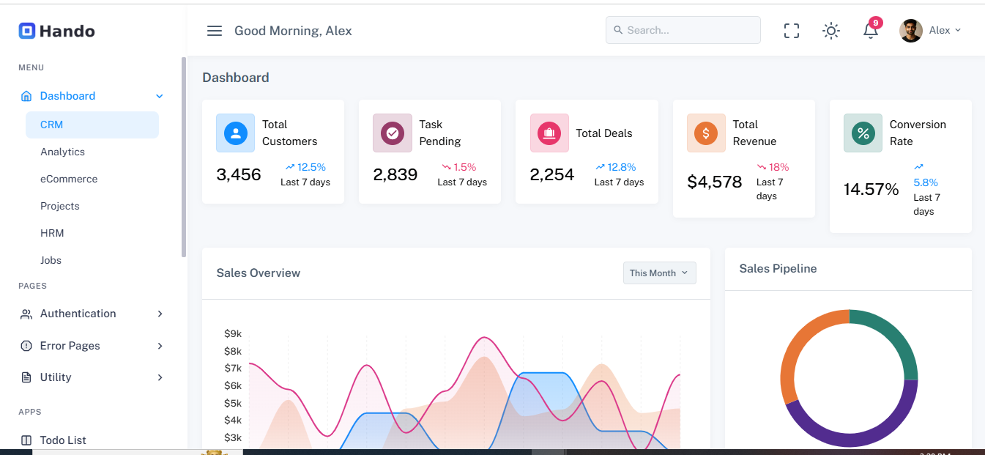Click the Hando logo
Image resolution: width=985 pixels, height=455 pixels.
tap(57, 31)
